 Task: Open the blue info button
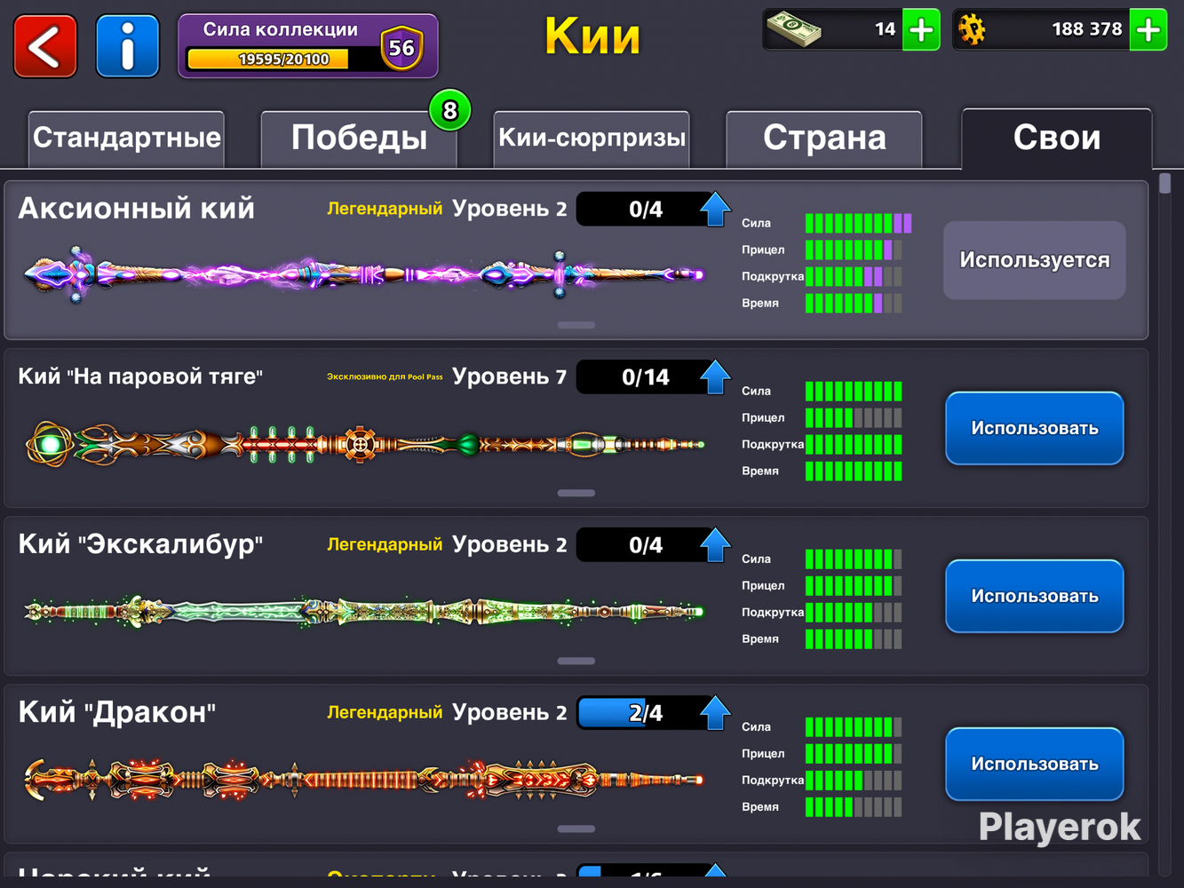pyautogui.click(x=128, y=46)
